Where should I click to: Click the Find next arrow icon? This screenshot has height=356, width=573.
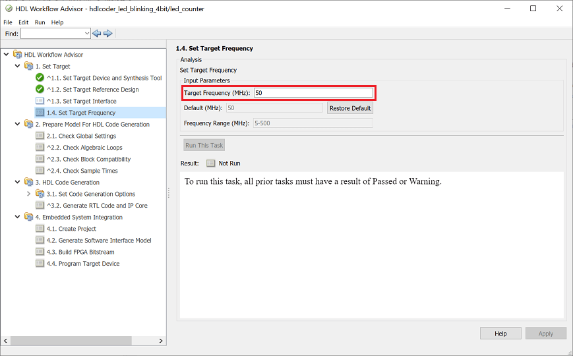(x=108, y=33)
